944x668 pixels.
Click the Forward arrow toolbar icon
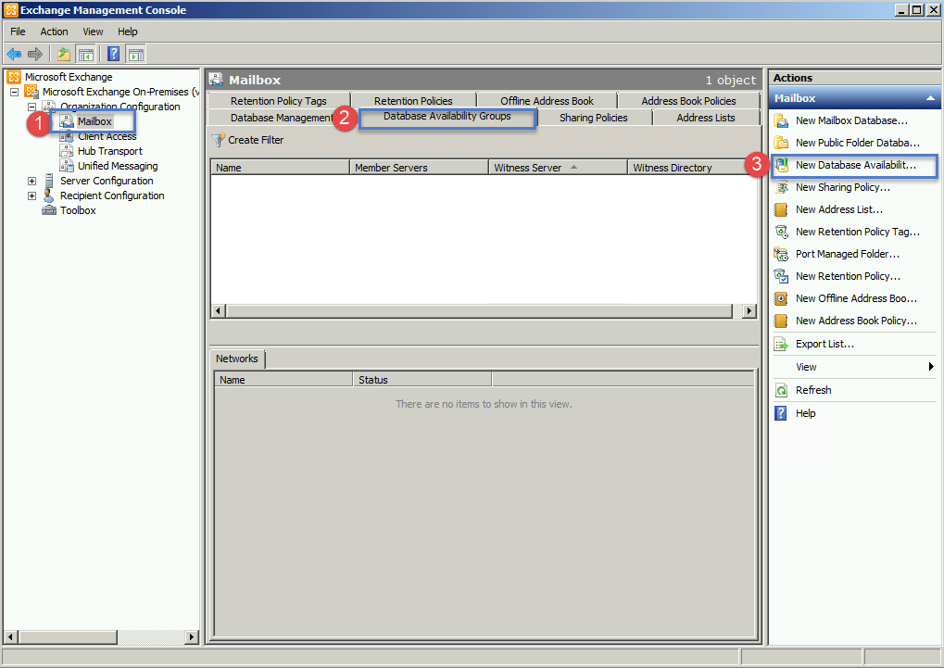click(x=35, y=55)
